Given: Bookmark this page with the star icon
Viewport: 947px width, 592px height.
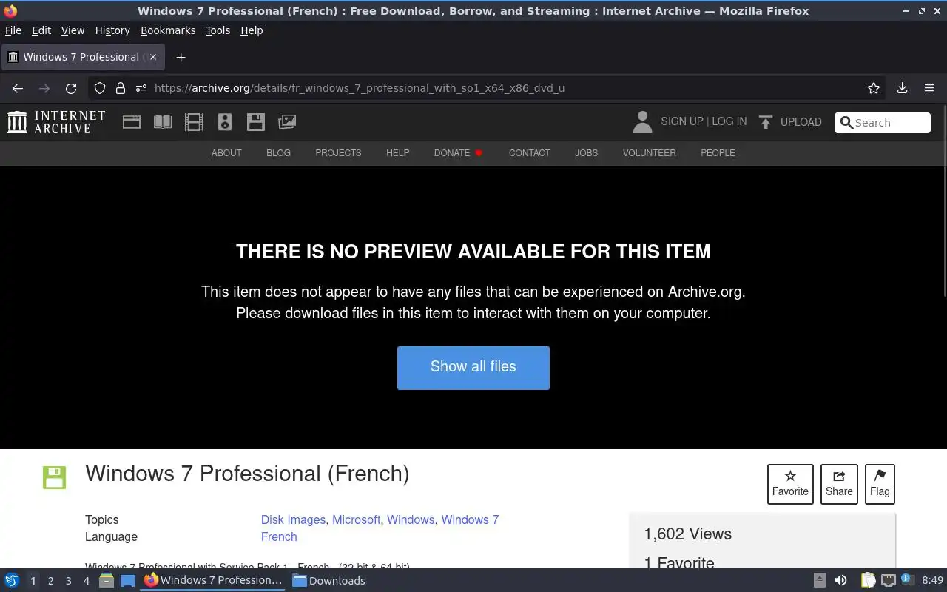Looking at the screenshot, I should click(x=874, y=88).
